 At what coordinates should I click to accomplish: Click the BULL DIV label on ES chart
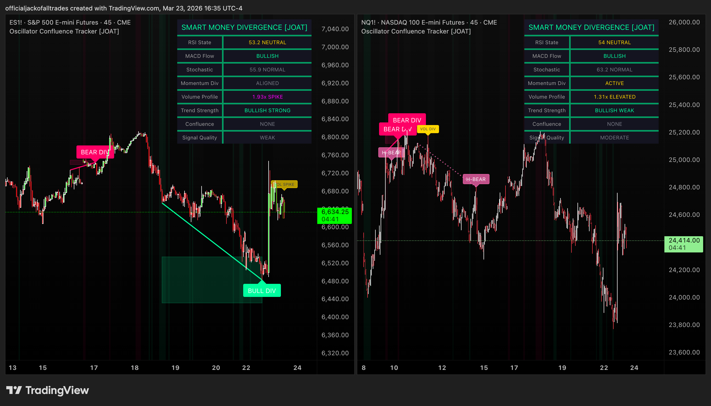pyautogui.click(x=262, y=291)
